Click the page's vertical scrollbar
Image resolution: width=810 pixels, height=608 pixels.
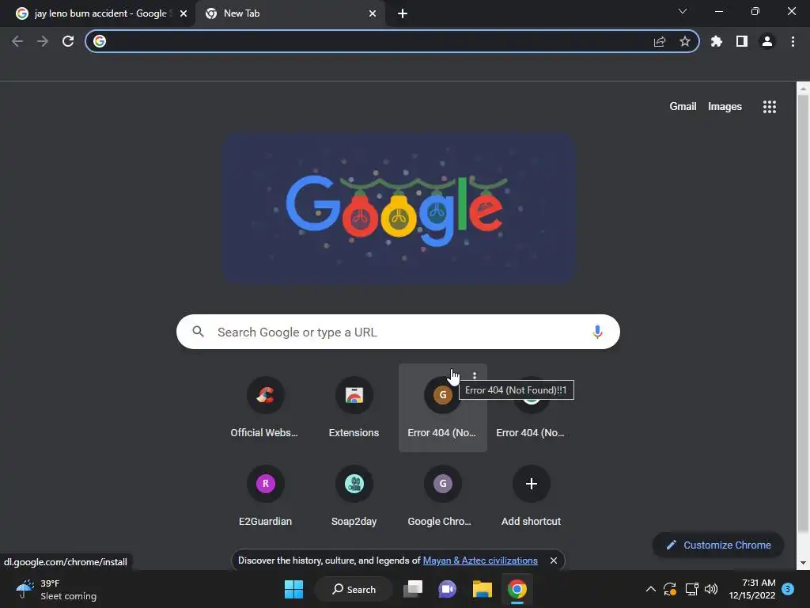[803, 313]
